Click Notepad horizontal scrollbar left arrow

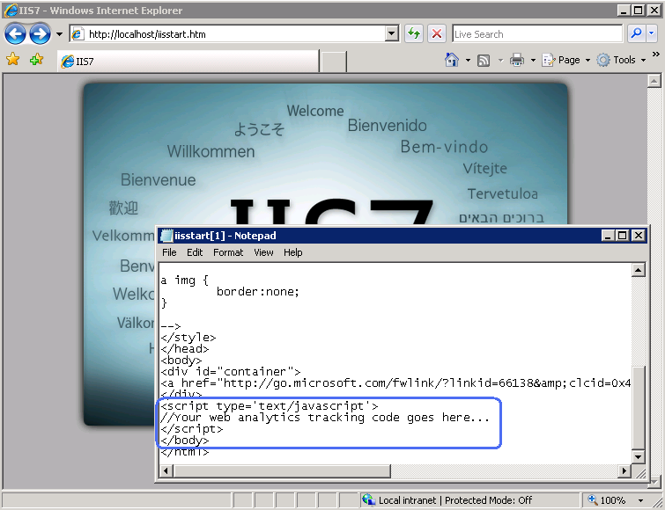[166, 470]
